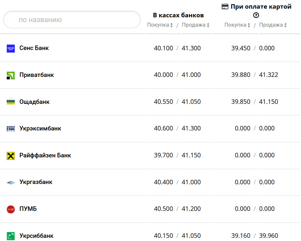Viewport: 301px width, 241px height.
Task: Click the Укргазбанк logo icon
Action: coord(11,183)
